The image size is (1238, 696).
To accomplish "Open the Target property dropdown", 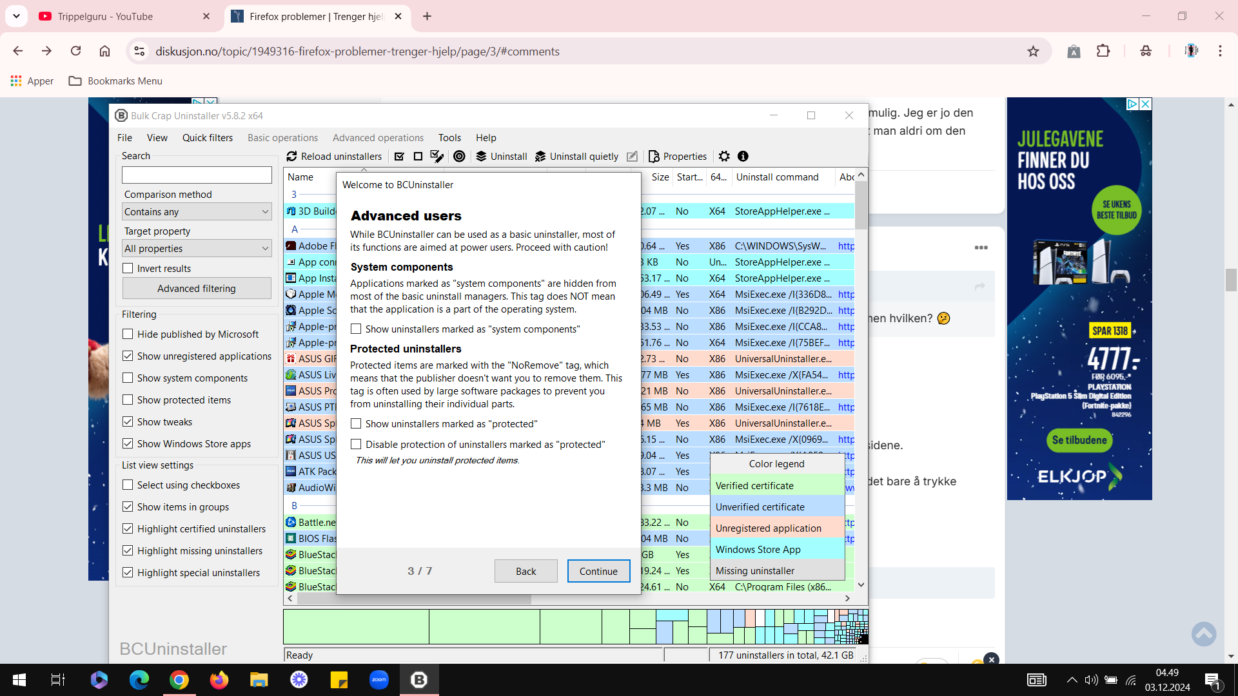I will point(197,248).
